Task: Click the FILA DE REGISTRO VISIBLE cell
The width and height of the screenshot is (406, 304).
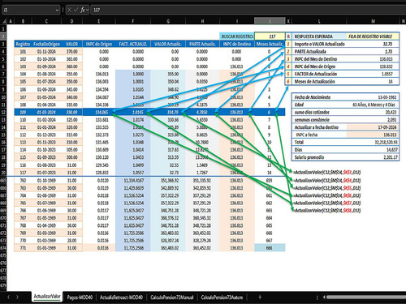Action: (x=373, y=36)
